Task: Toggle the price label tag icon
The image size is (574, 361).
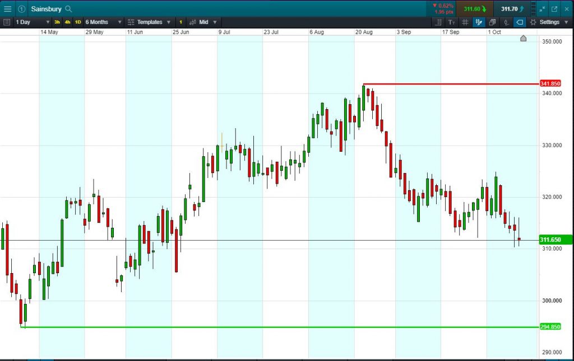Action: pos(520,22)
